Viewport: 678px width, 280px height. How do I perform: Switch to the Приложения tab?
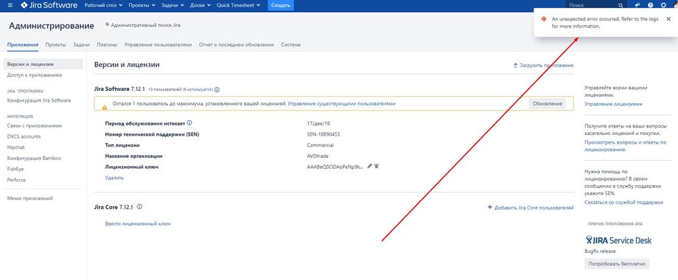click(23, 45)
